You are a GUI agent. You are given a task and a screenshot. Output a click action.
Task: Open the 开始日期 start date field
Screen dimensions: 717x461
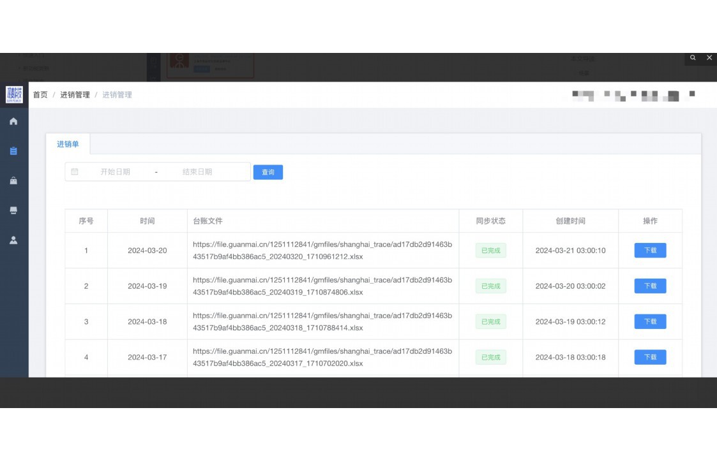tap(115, 172)
